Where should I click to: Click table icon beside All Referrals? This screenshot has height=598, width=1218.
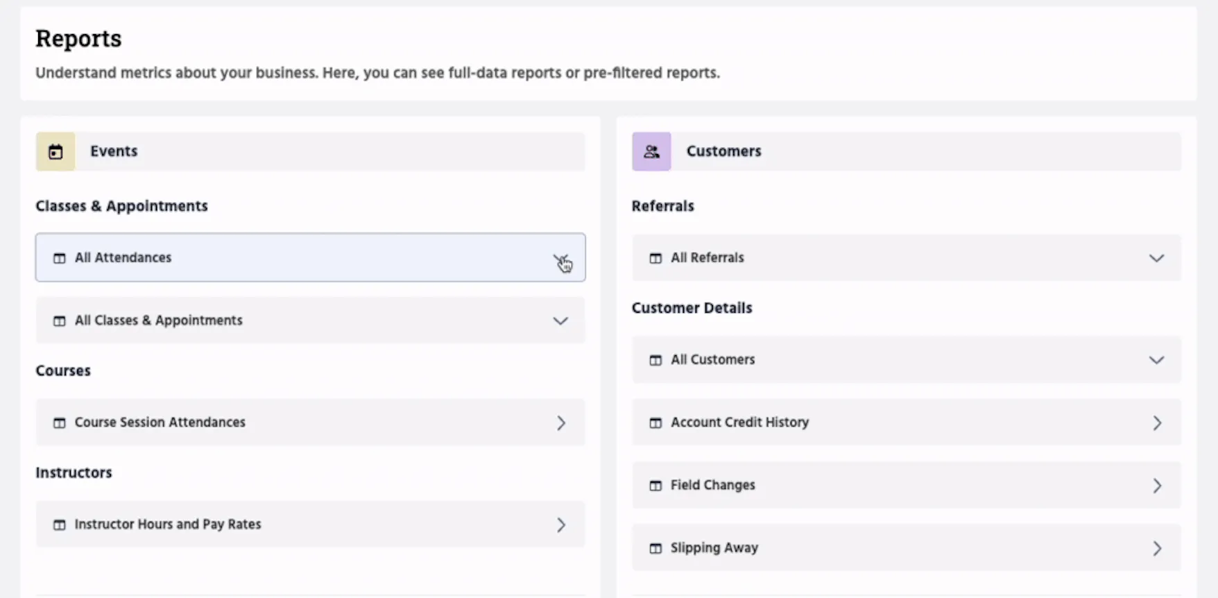click(x=655, y=258)
